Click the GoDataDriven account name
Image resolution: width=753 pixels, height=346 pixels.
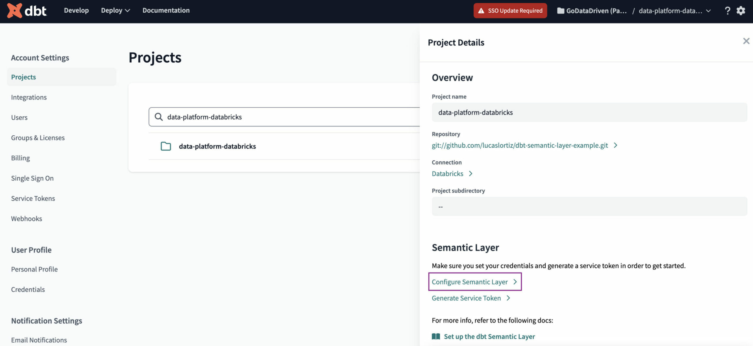(x=596, y=11)
